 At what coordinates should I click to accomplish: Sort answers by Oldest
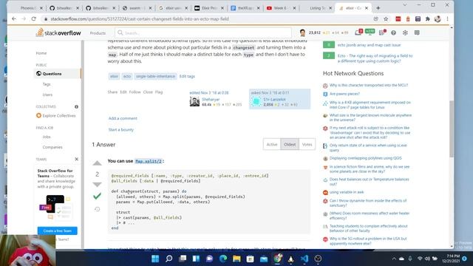[x=290, y=145]
